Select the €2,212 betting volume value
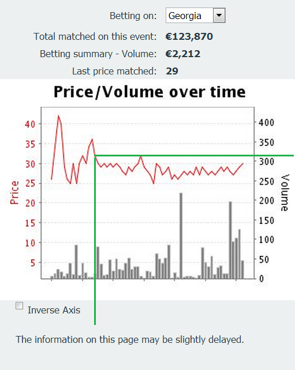 tap(183, 54)
